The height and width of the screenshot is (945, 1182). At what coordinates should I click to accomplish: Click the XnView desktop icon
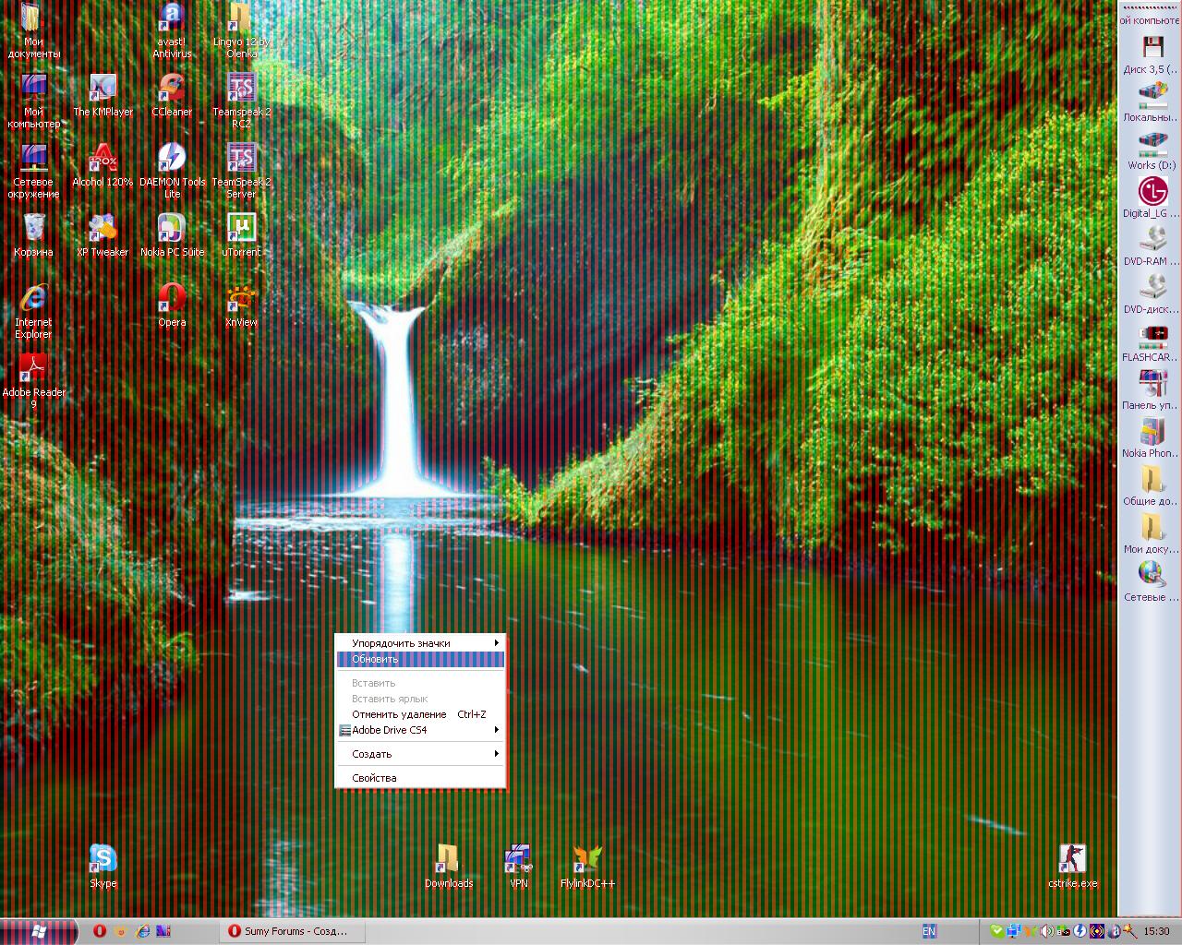[241, 299]
